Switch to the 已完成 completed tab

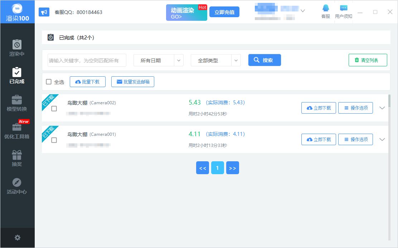[17, 75]
